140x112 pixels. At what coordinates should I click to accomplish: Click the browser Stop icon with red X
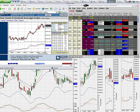15,9
